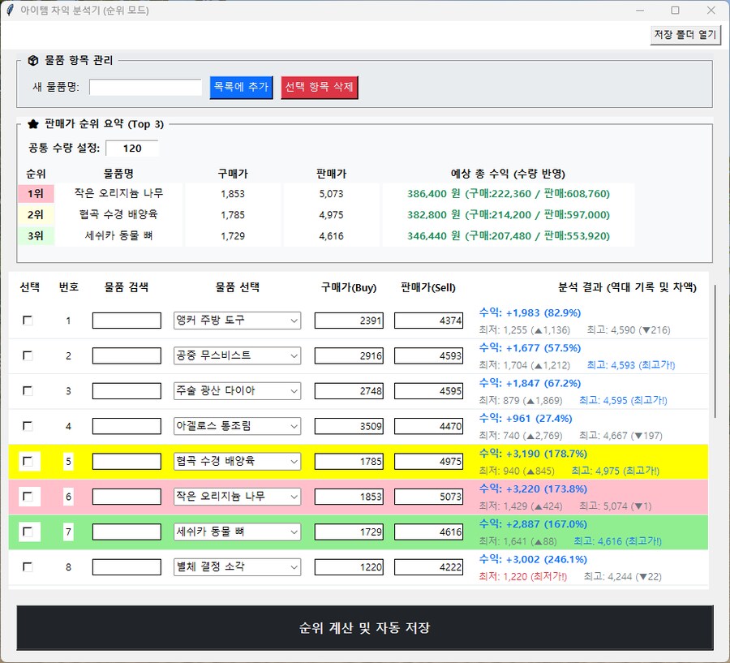
Task: Select the 공통 수량 설정 field showing 120
Action: tap(131, 149)
